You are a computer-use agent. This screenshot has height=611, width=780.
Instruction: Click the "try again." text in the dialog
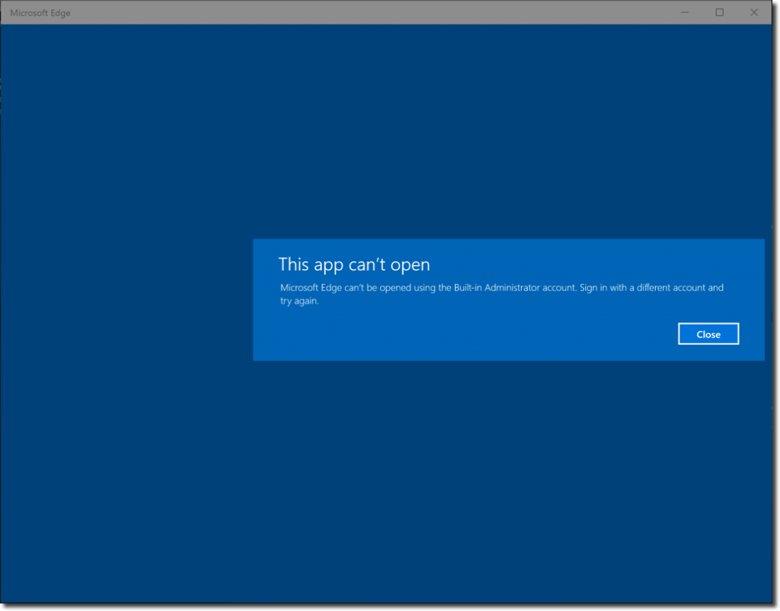pos(299,301)
